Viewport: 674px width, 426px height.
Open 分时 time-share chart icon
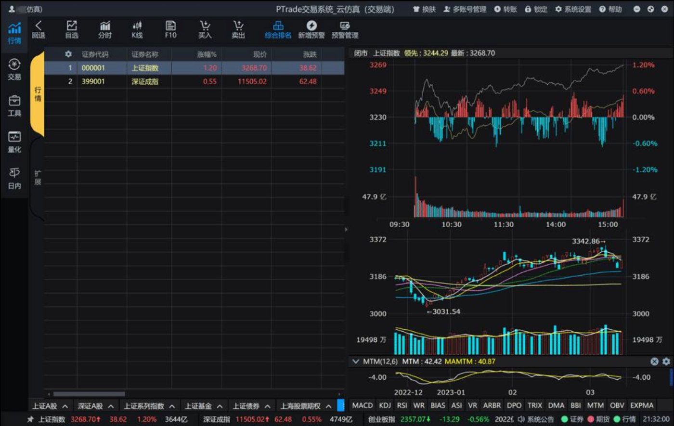105,30
